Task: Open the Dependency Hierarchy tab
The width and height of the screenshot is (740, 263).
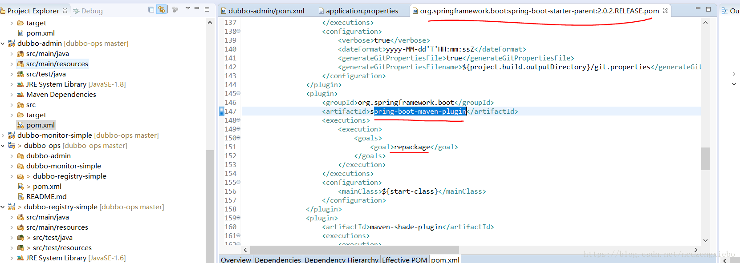Action: click(342, 259)
